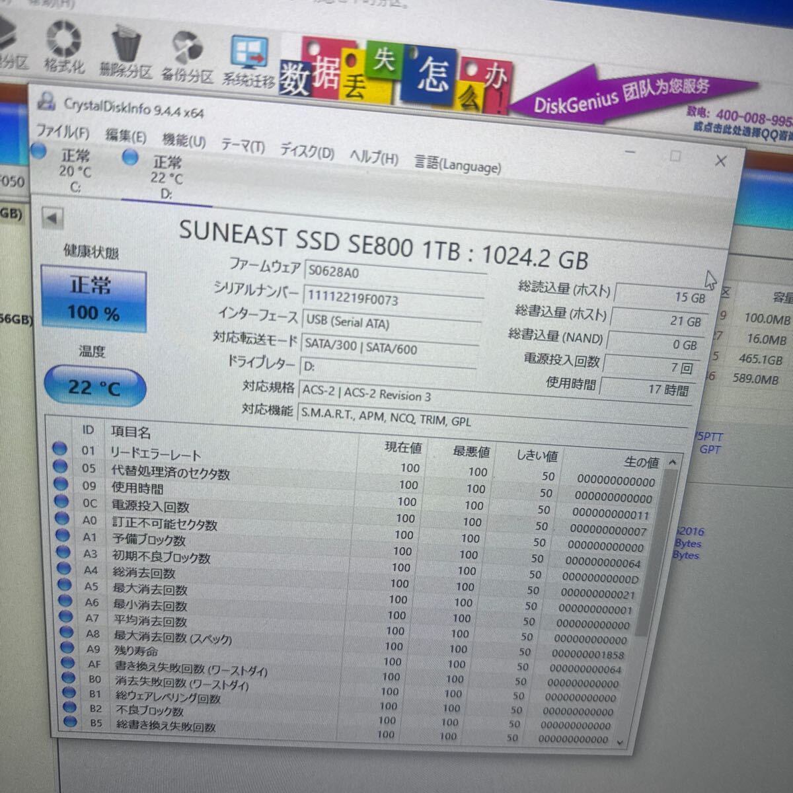Click the scroll down arrow of SMART list
Viewport: 793px width, 793px height.
[x=620, y=742]
